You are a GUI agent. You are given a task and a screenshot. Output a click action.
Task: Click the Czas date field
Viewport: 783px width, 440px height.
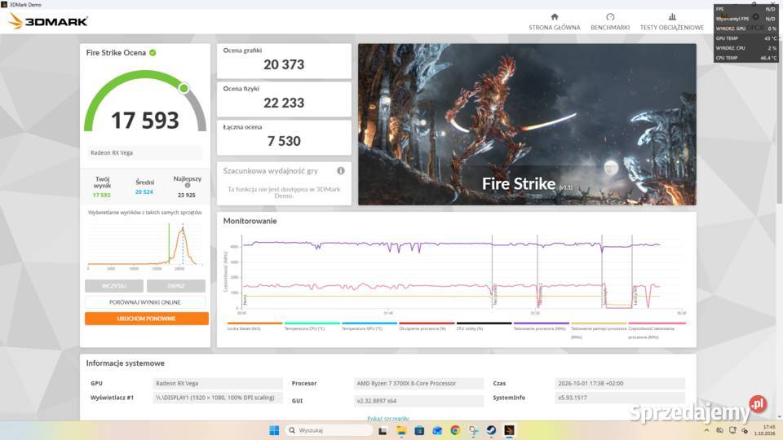click(620, 383)
